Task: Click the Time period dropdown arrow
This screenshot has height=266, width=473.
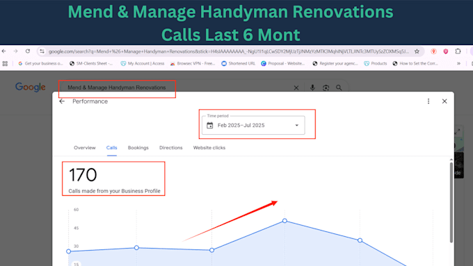Action: pos(297,125)
